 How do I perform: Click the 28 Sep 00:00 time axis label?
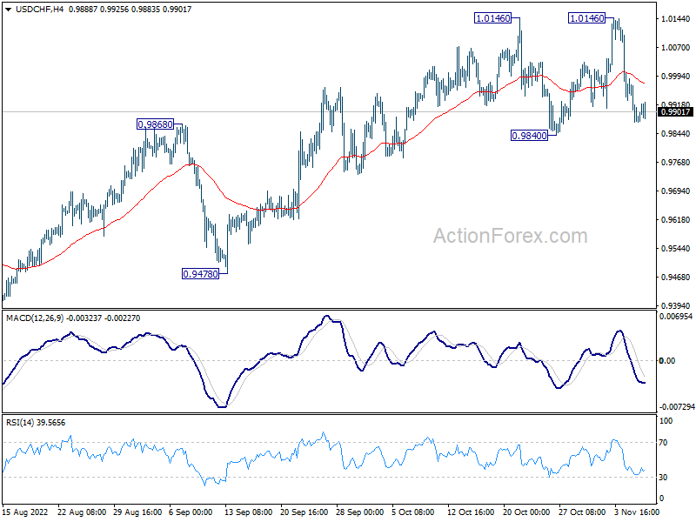coord(359,512)
